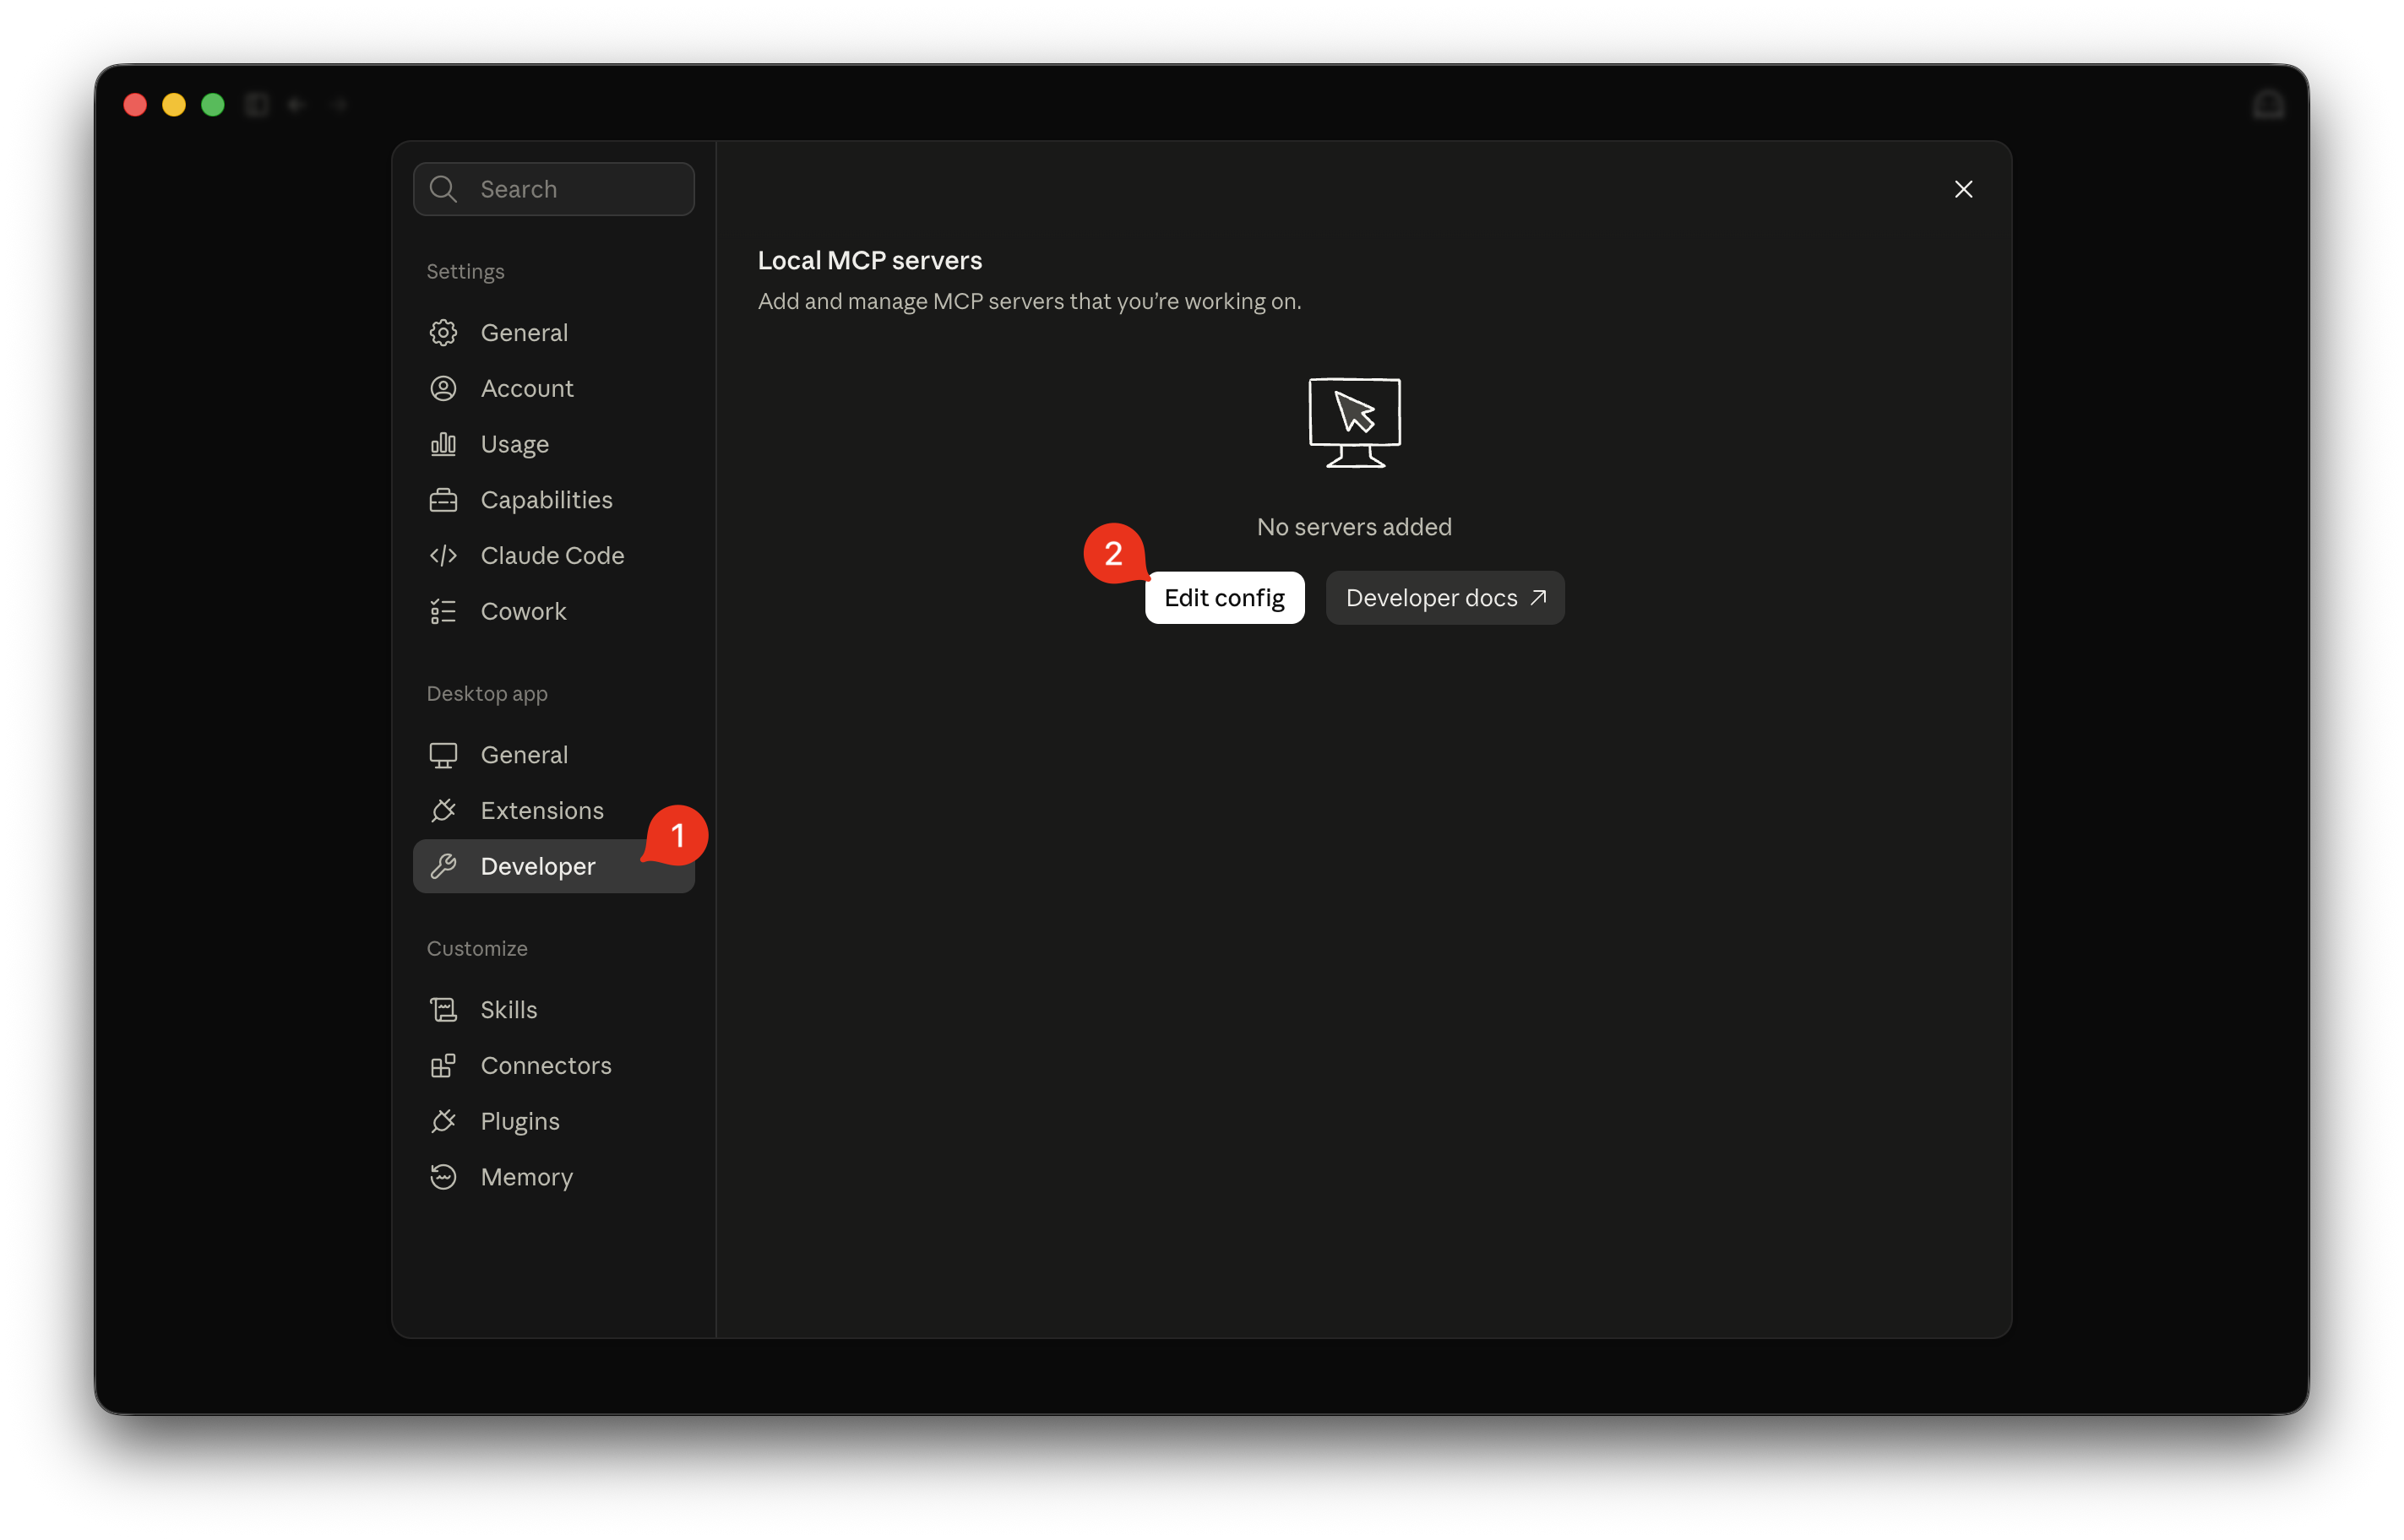Click the Claude Code brackets icon

443,555
